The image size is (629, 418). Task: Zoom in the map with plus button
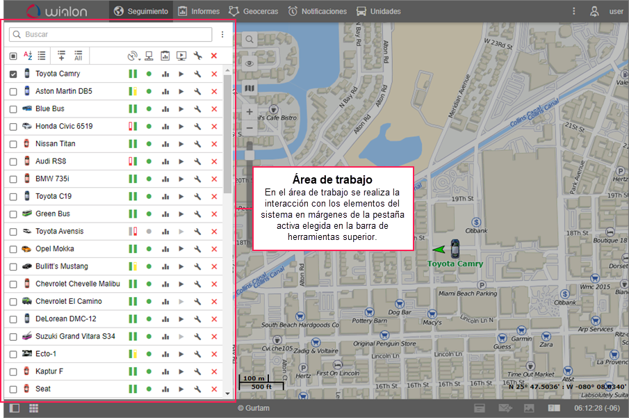coord(250,111)
